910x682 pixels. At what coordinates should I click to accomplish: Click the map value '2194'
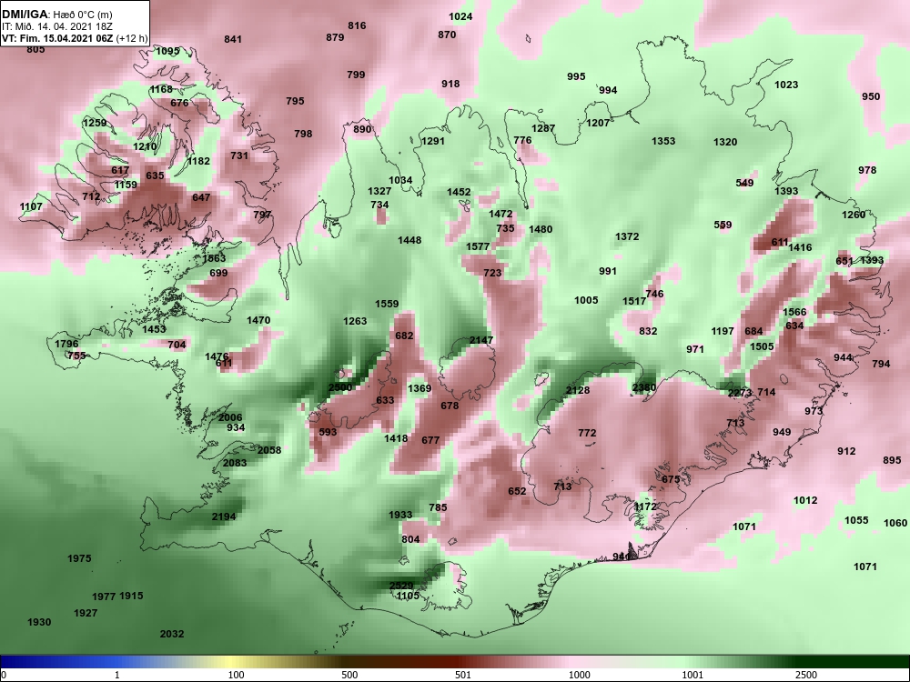(x=224, y=517)
